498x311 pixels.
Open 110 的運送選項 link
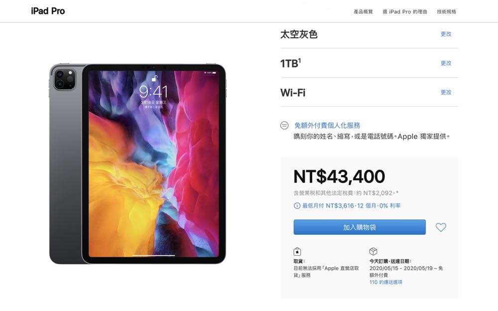(x=385, y=282)
